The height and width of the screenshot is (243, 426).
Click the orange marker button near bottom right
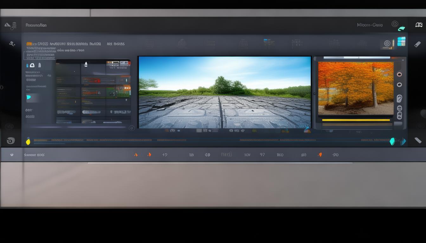320,155
